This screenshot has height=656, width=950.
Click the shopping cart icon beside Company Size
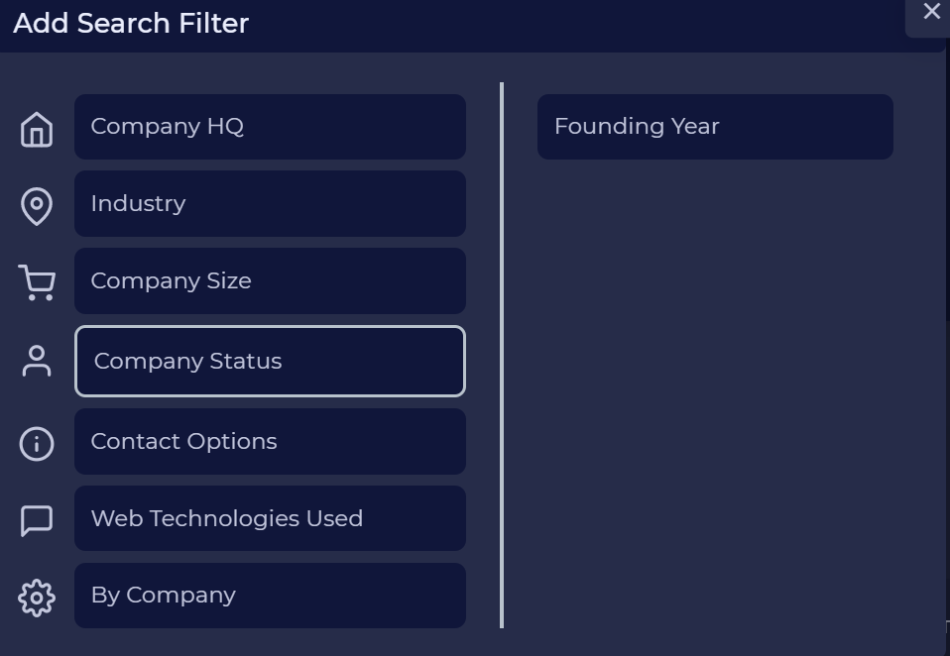[37, 282]
